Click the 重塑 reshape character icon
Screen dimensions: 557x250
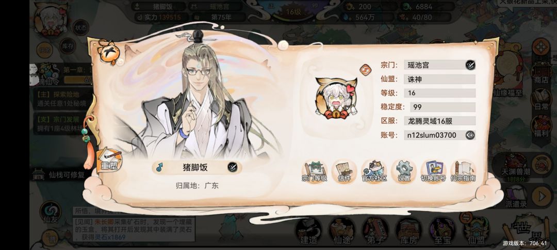[109, 160]
